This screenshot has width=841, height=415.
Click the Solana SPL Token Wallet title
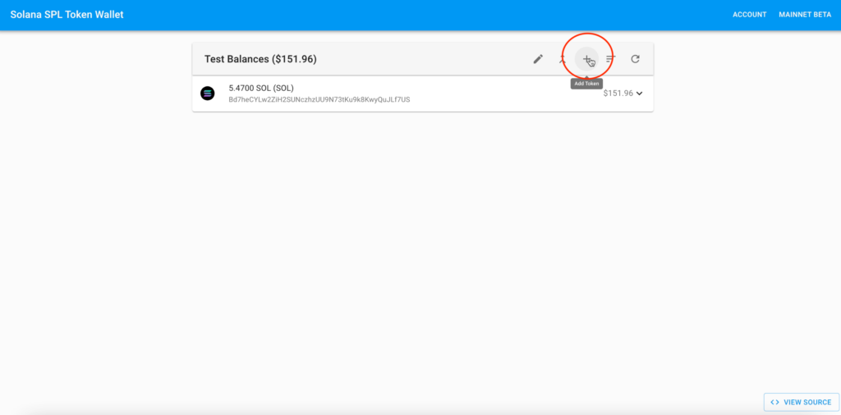click(x=67, y=15)
